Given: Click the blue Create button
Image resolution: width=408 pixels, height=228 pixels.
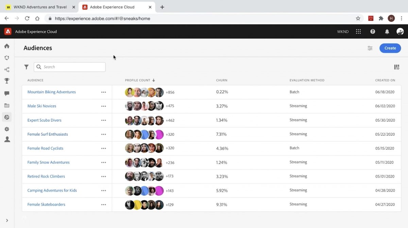Looking at the screenshot, I should (390, 48).
